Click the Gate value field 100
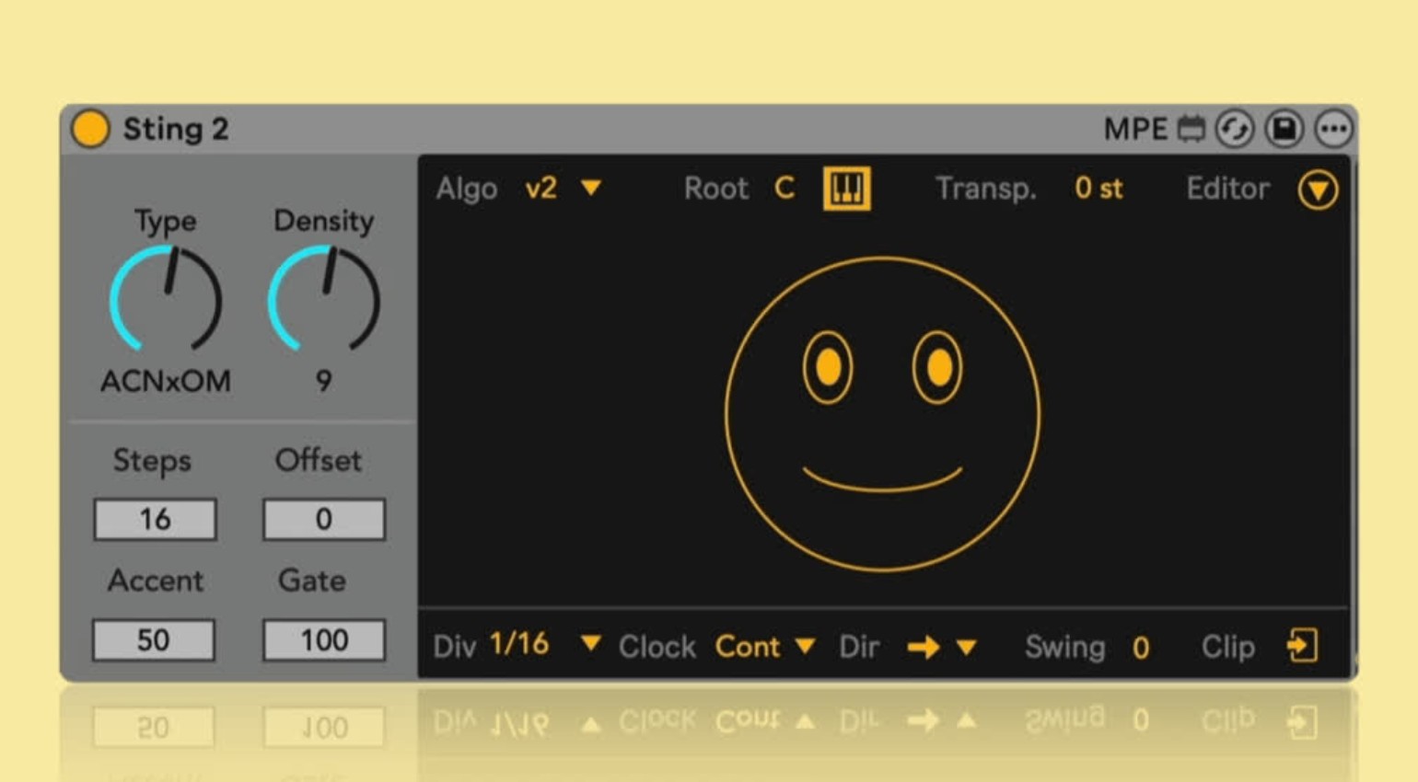The image size is (1418, 782). click(324, 640)
